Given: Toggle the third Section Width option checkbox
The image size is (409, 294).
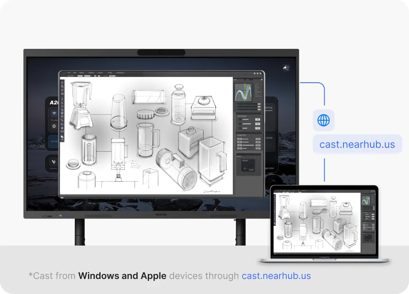Looking at the screenshot, I should point(240,129).
